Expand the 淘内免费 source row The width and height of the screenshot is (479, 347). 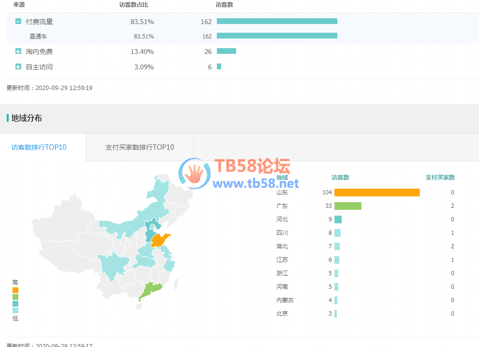tap(18, 51)
